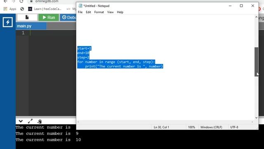
Task: Click the clear console icon
Action: 40,121
